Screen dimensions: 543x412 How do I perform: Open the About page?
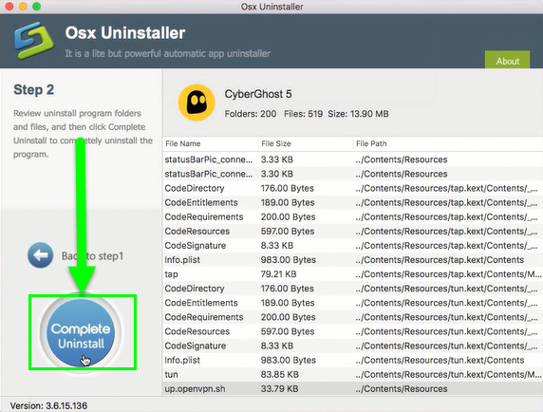pos(507,60)
